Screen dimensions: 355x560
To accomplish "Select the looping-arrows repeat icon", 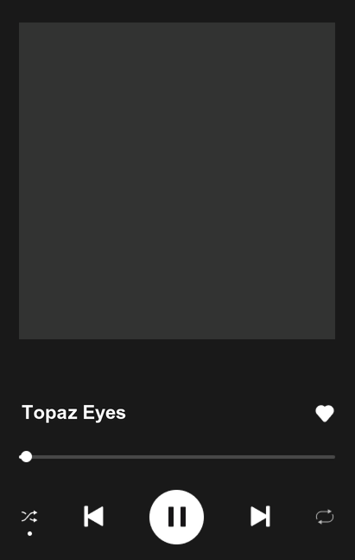I will click(325, 517).
